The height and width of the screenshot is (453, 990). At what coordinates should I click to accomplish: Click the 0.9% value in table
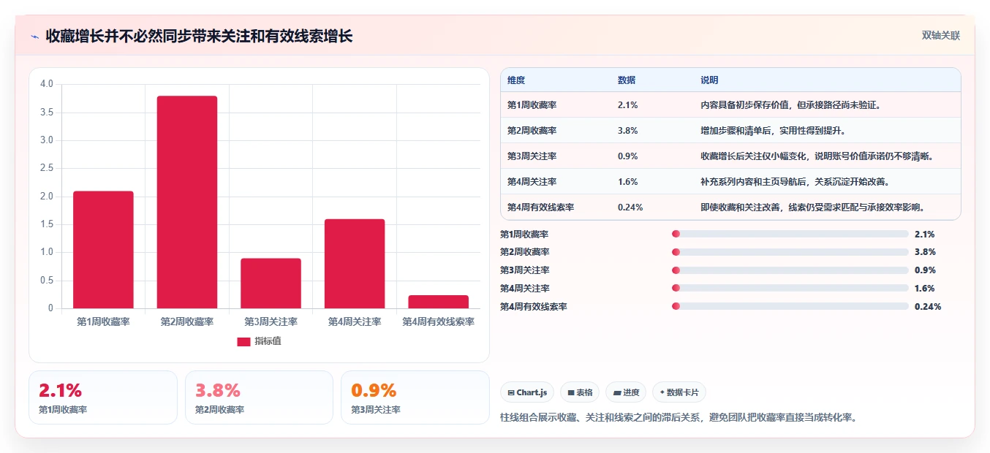[x=628, y=156]
